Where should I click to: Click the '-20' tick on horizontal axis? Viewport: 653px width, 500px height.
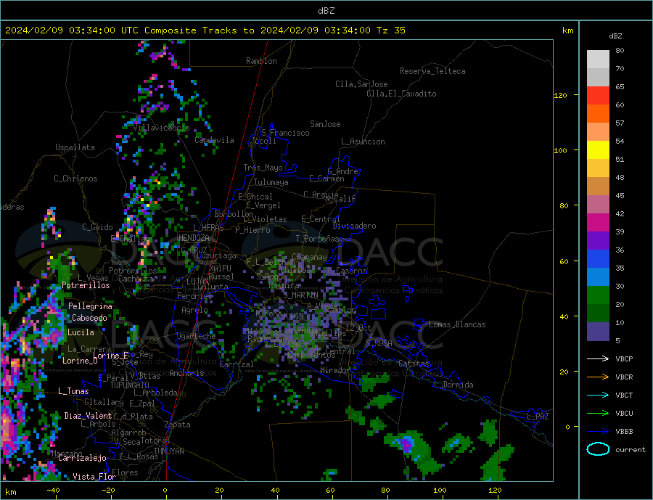pyautogui.click(x=108, y=490)
